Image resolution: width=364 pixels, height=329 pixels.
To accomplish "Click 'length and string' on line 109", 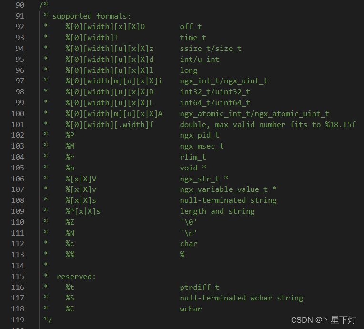I will (x=217, y=211).
